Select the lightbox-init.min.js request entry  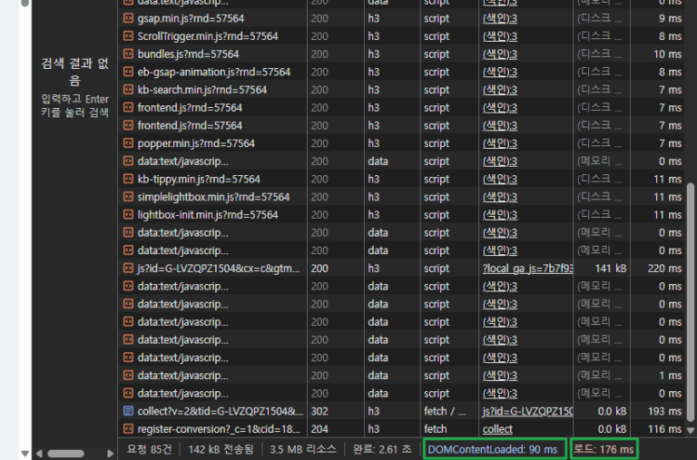(x=207, y=215)
